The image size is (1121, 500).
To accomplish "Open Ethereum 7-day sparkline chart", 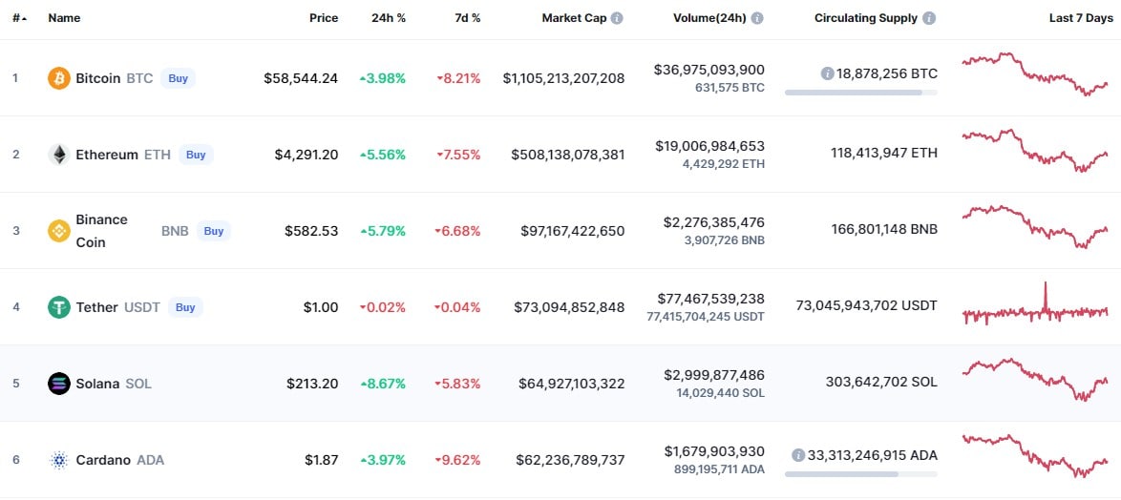I will point(1035,151).
